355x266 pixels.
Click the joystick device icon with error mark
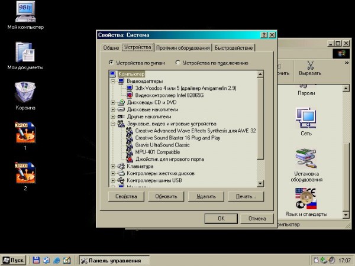click(x=130, y=159)
